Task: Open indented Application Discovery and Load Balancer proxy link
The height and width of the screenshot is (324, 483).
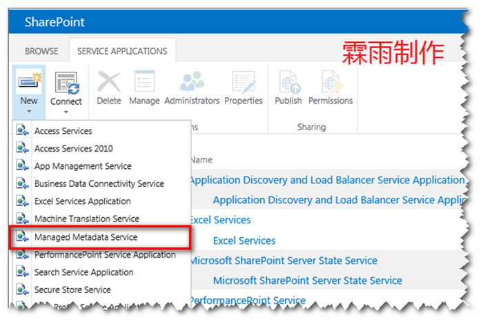Action: pyautogui.click(x=339, y=200)
